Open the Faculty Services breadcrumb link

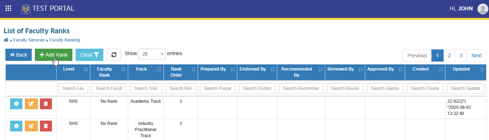tap(29, 40)
